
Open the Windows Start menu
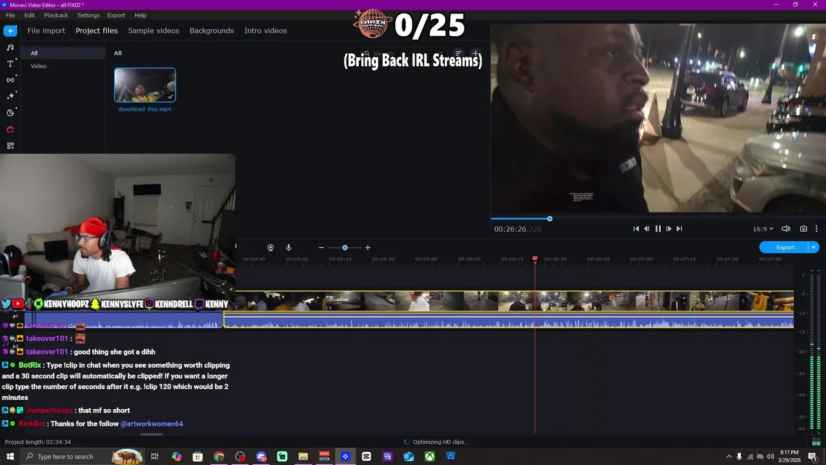coord(10,457)
